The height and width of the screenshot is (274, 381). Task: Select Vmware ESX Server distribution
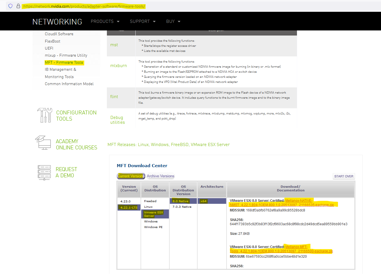click(155, 214)
